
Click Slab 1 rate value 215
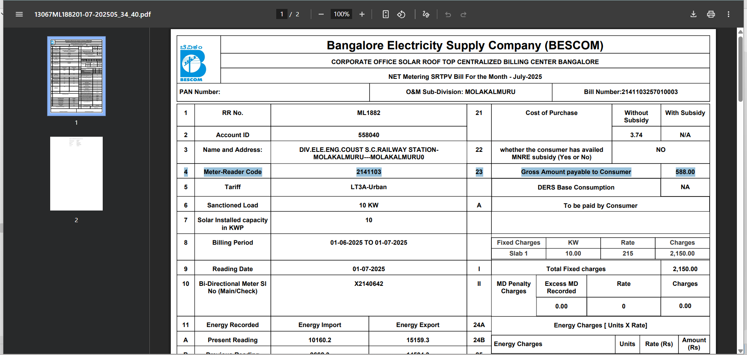point(628,254)
